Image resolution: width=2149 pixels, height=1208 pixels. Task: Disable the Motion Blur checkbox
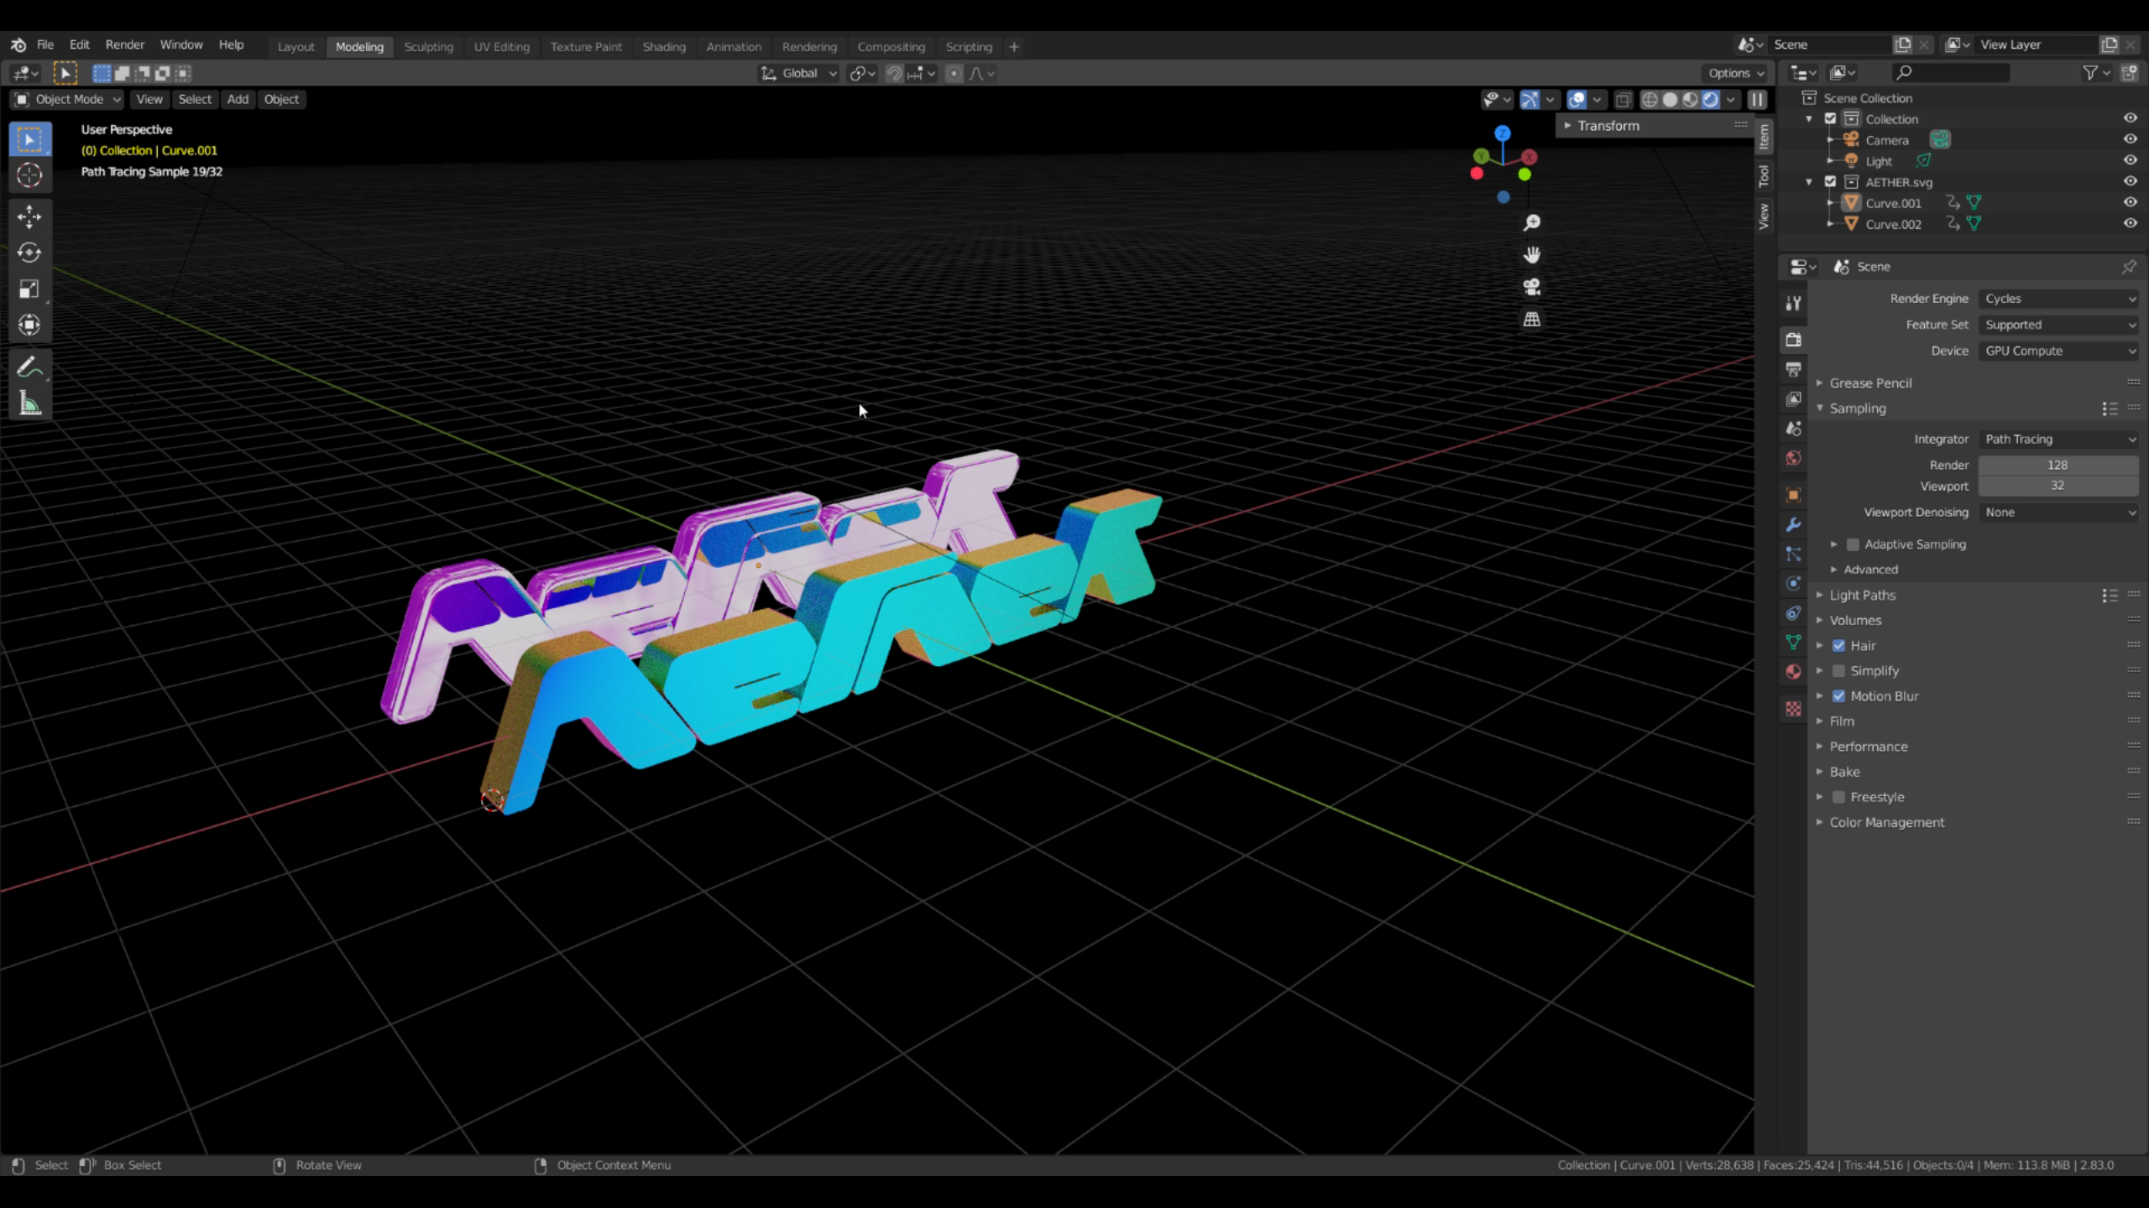[x=1838, y=696]
